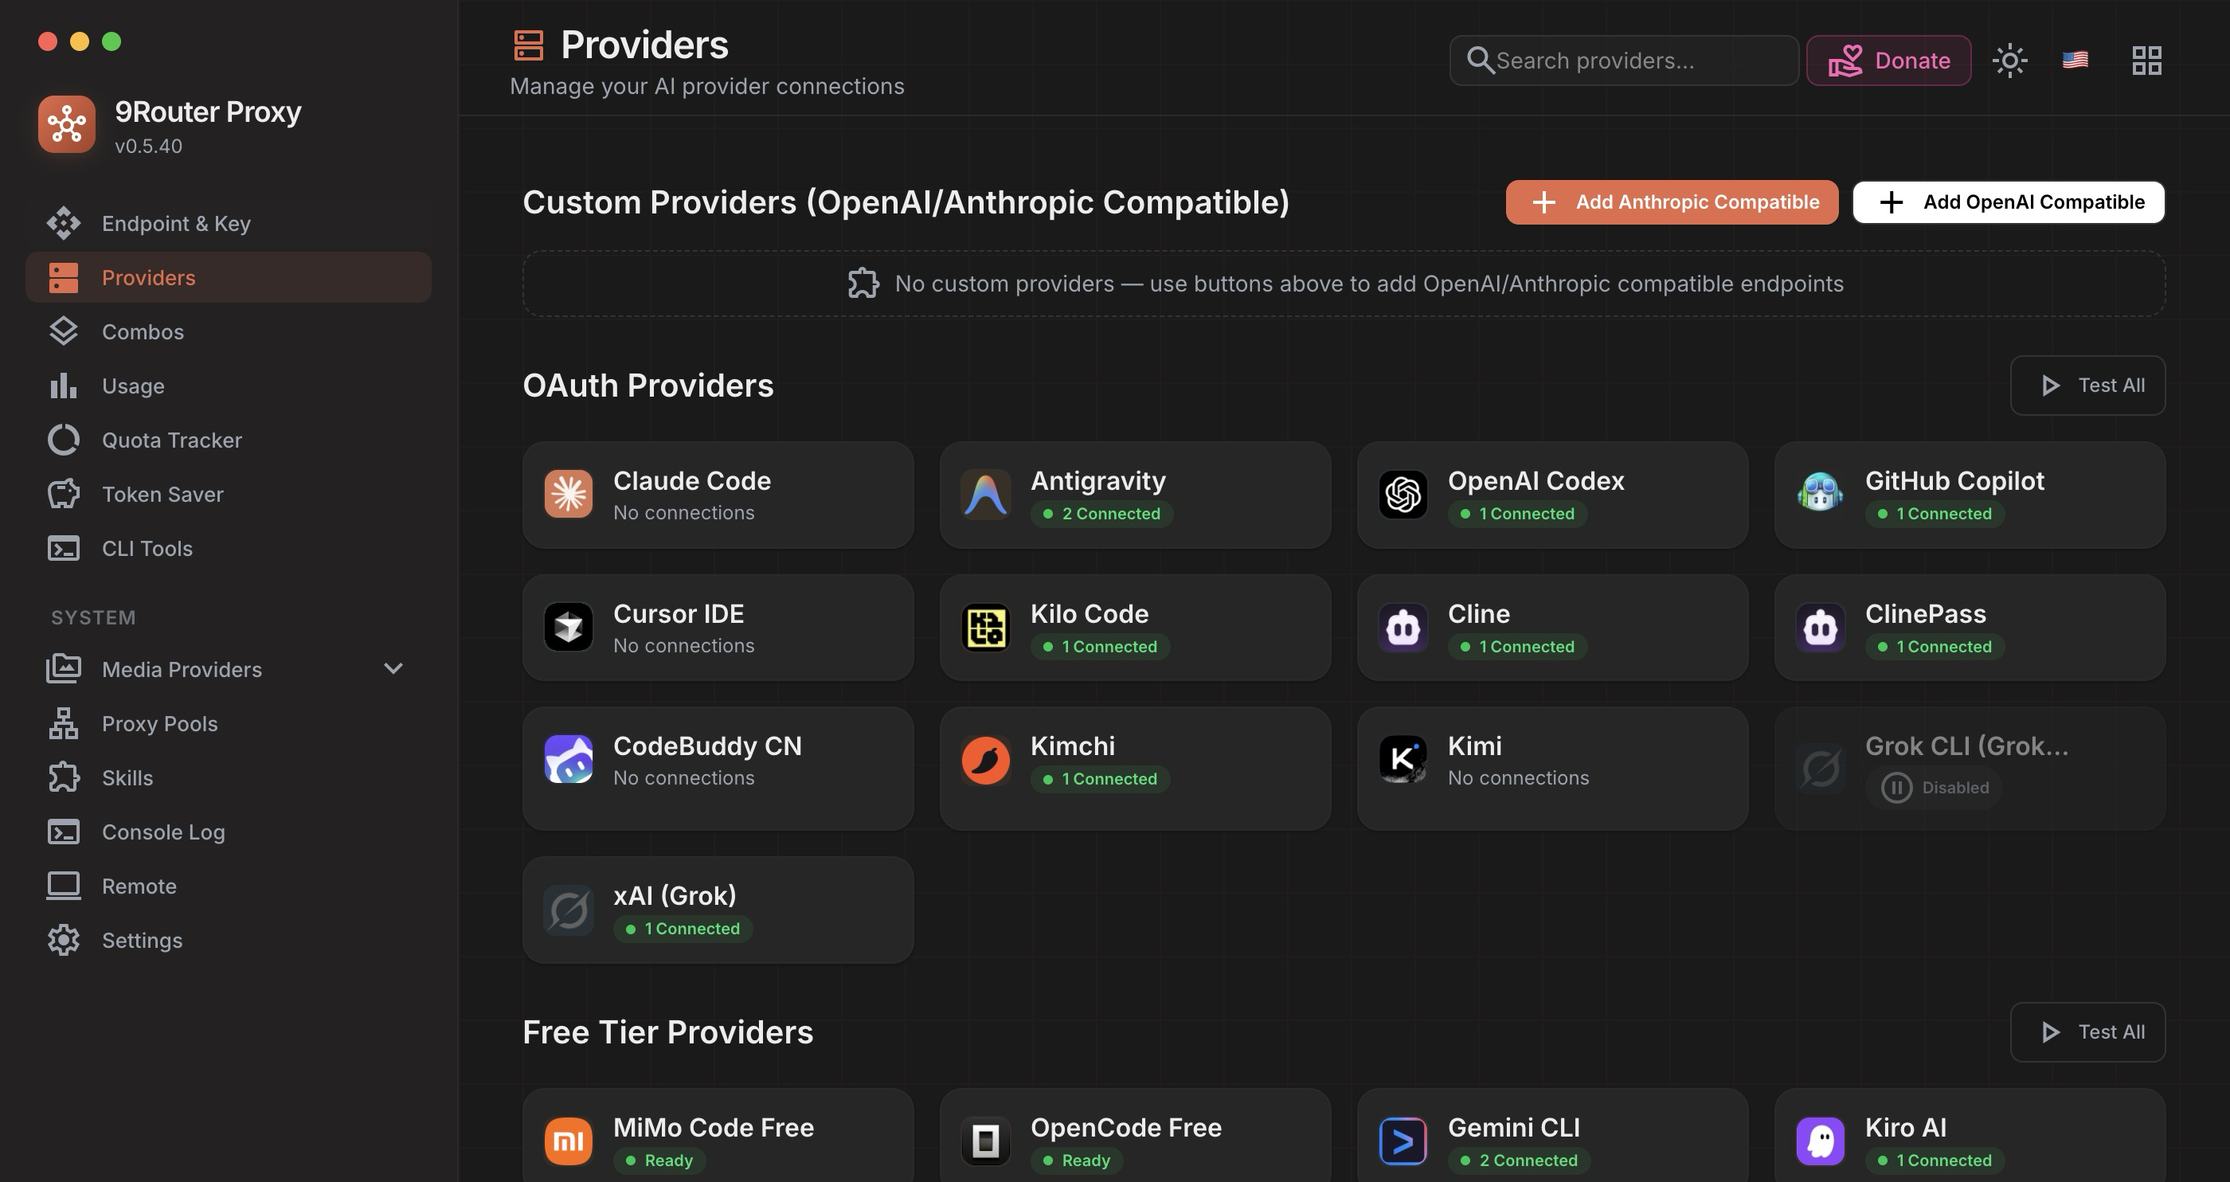Expand the Media Providers chevron

(393, 668)
